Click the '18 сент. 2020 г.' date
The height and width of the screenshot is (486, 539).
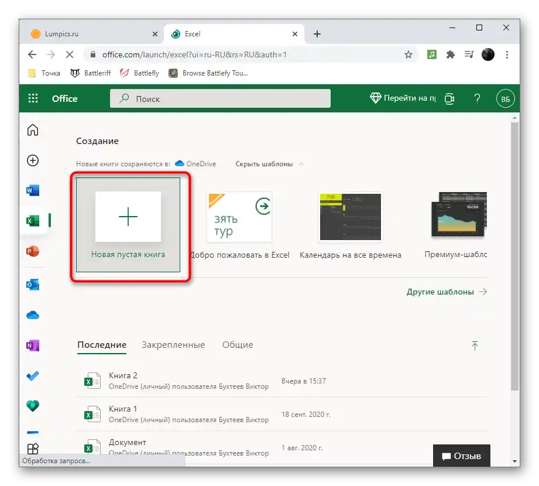click(x=306, y=414)
